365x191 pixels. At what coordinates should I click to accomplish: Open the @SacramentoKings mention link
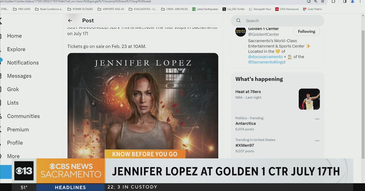[266, 62]
